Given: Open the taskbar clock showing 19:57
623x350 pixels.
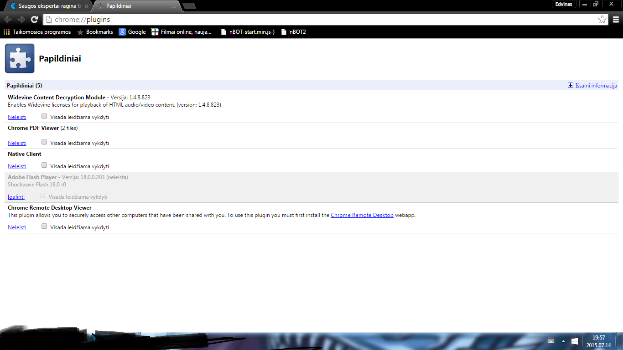Looking at the screenshot, I should [598, 341].
